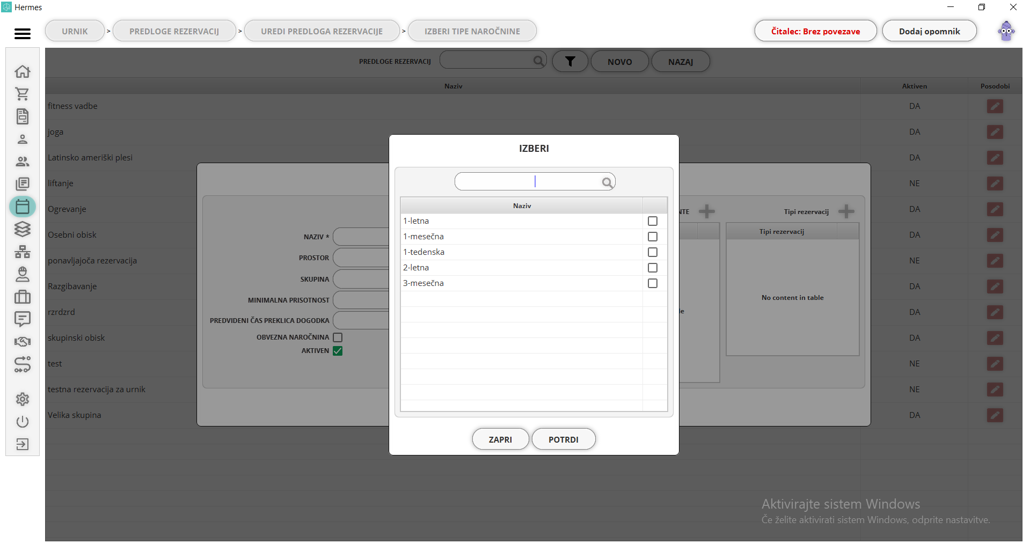Open the single person sidebar icon
Viewport: 1030px width, 551px height.
tap(23, 139)
